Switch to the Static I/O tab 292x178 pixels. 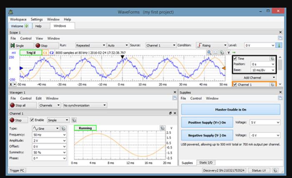[206, 163]
